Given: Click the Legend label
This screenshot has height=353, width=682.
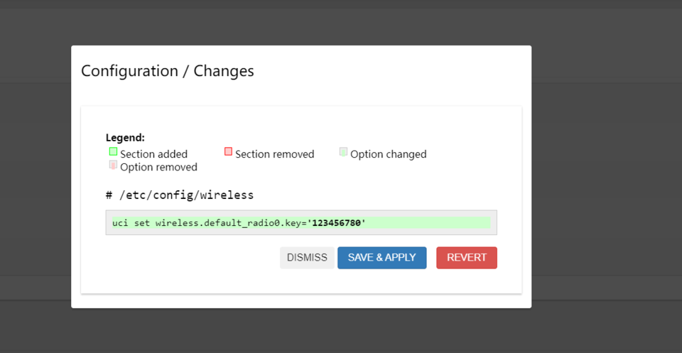Looking at the screenshot, I should (x=125, y=138).
